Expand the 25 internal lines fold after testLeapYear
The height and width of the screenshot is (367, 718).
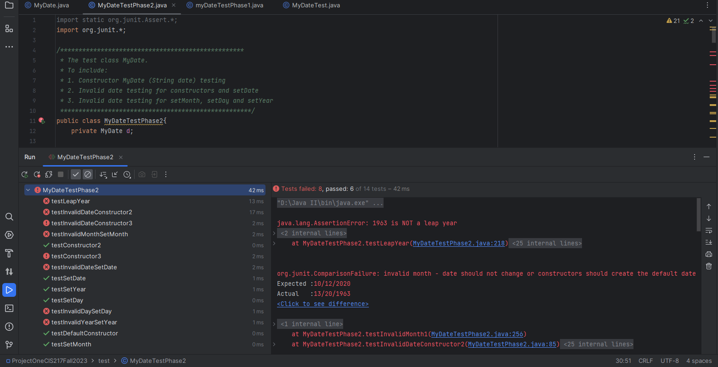tap(546, 243)
